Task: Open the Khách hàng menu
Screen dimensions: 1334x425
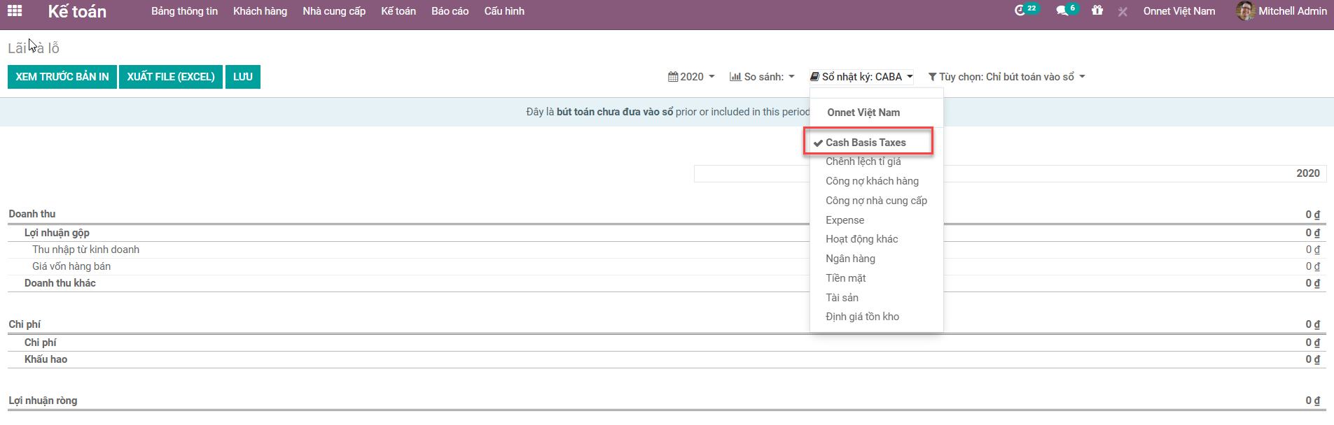Action: 260,11
